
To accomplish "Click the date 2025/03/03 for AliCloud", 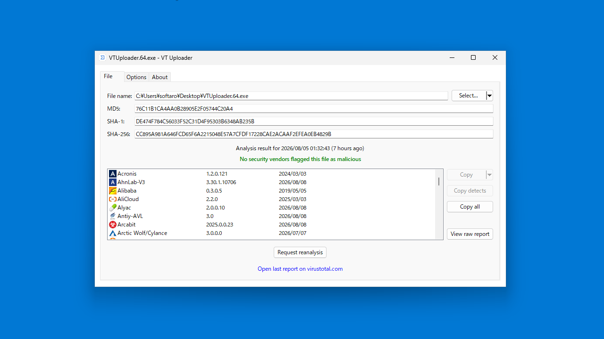I will click(293, 199).
